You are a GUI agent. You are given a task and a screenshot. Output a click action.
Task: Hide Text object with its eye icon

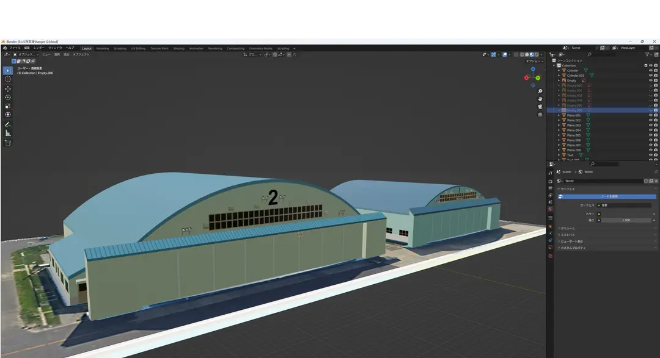point(651,155)
